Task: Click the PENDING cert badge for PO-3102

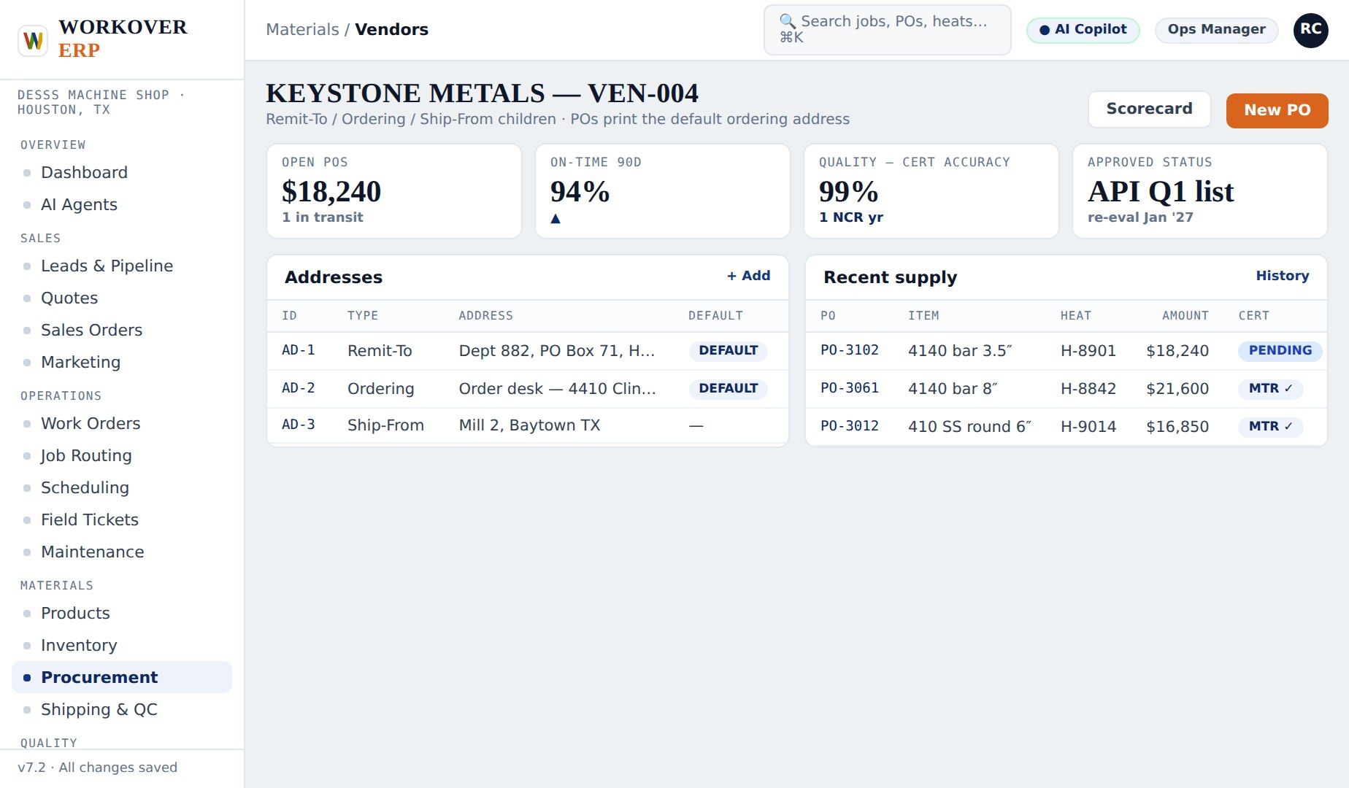Action: click(1280, 350)
